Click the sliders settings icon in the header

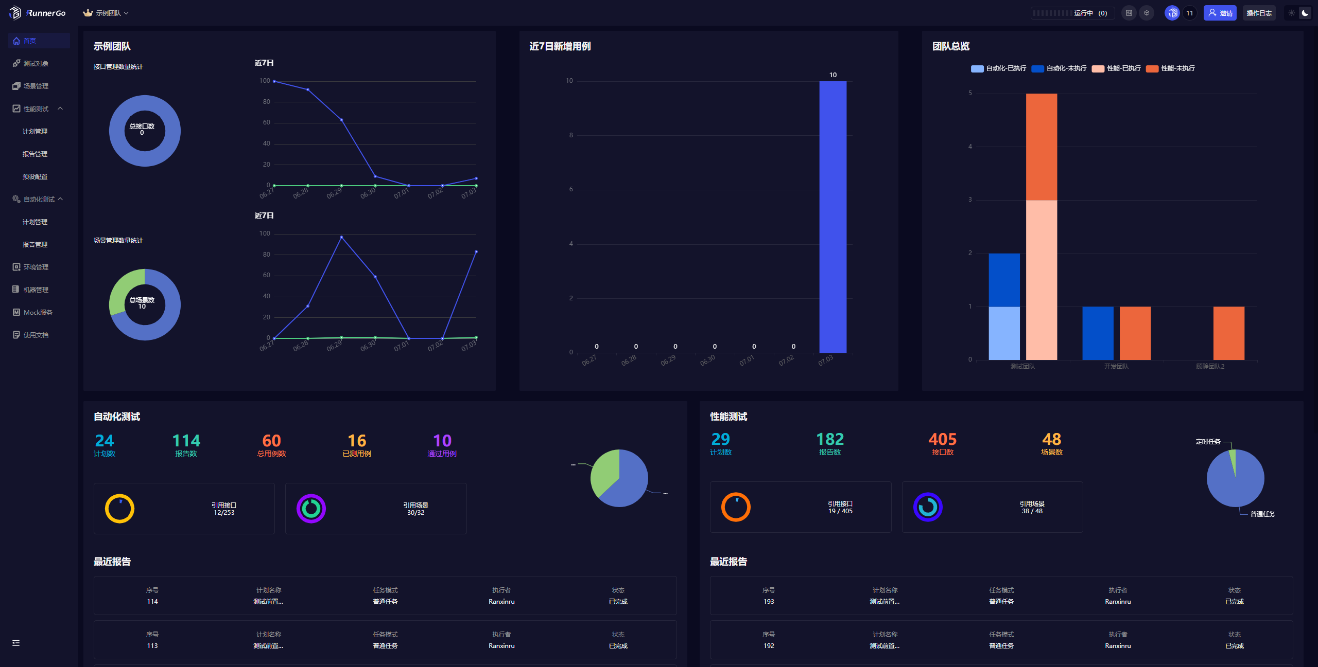point(1129,13)
